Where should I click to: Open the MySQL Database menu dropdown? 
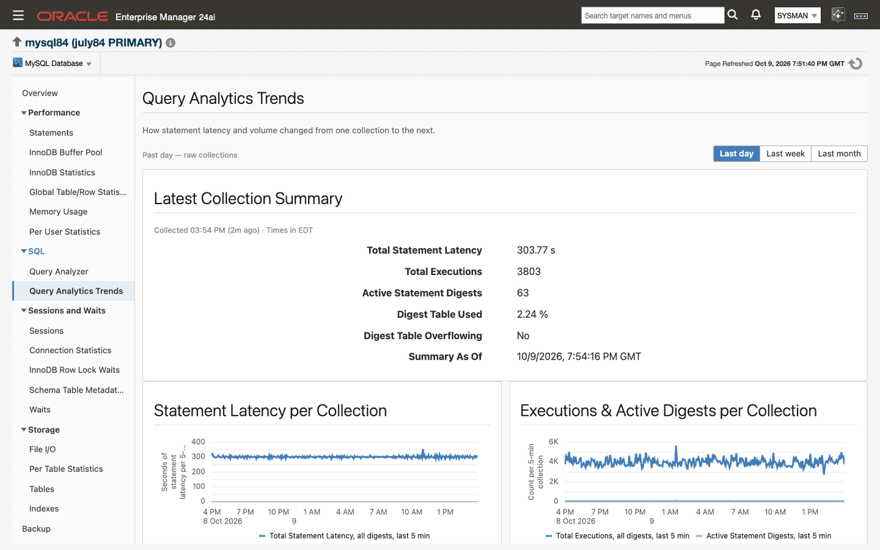coord(58,64)
